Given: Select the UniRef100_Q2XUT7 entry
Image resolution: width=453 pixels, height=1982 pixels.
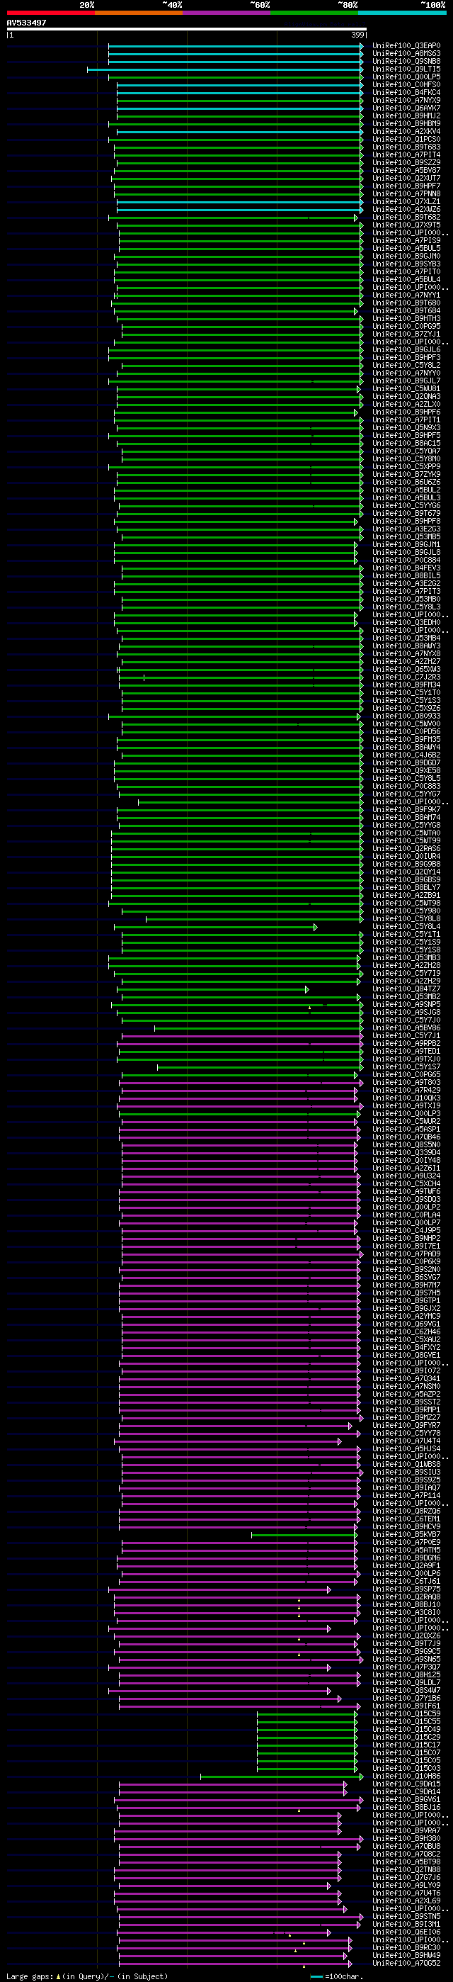Looking at the screenshot, I should point(407,179).
